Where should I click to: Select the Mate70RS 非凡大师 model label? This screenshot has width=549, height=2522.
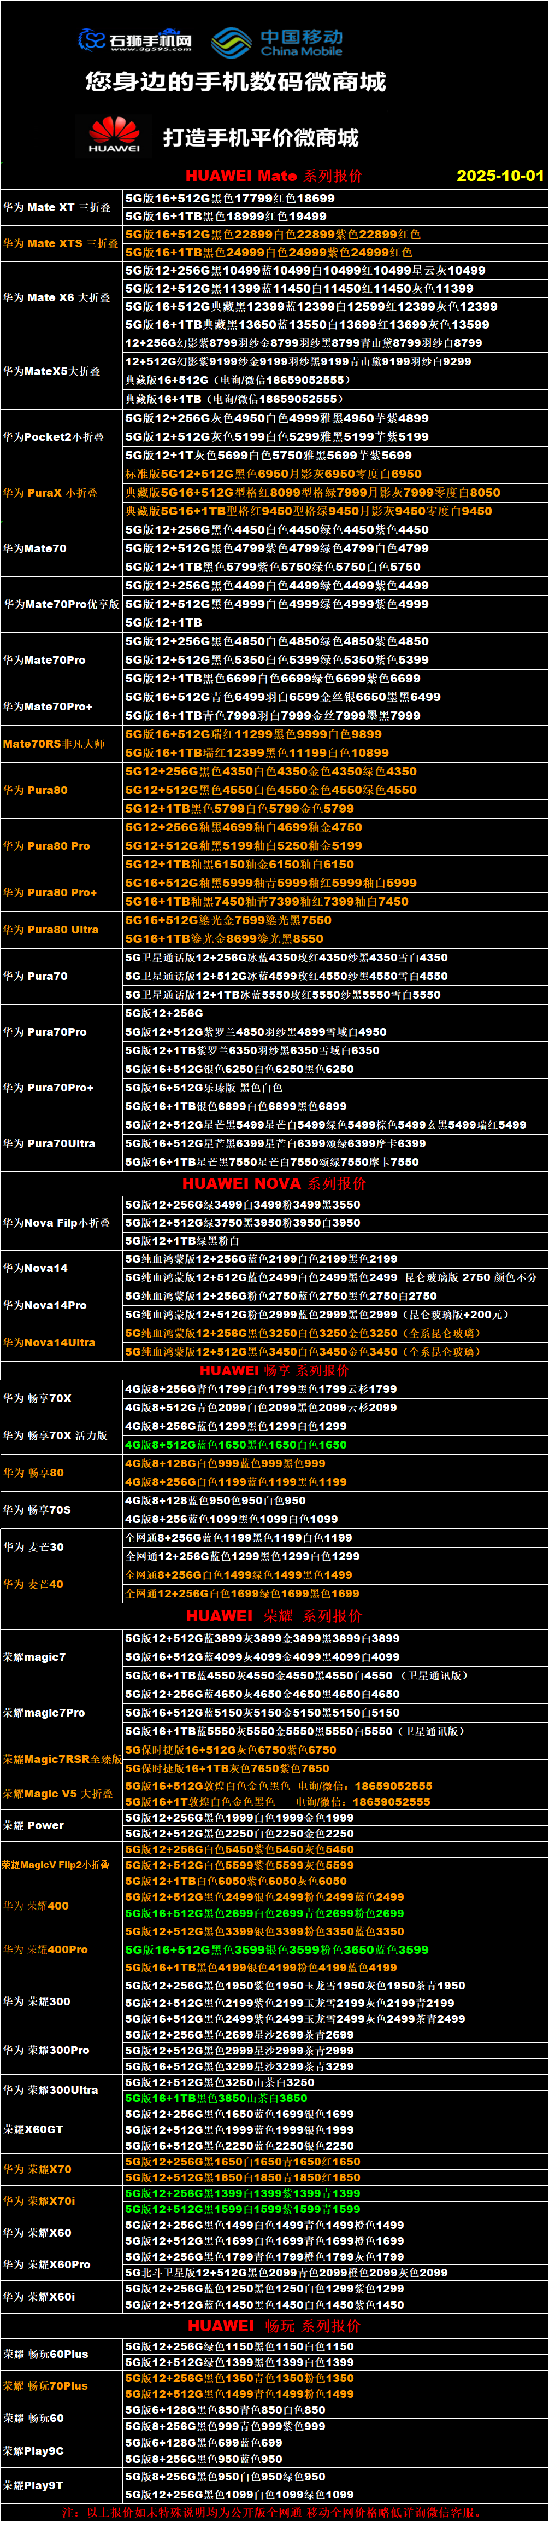[53, 744]
